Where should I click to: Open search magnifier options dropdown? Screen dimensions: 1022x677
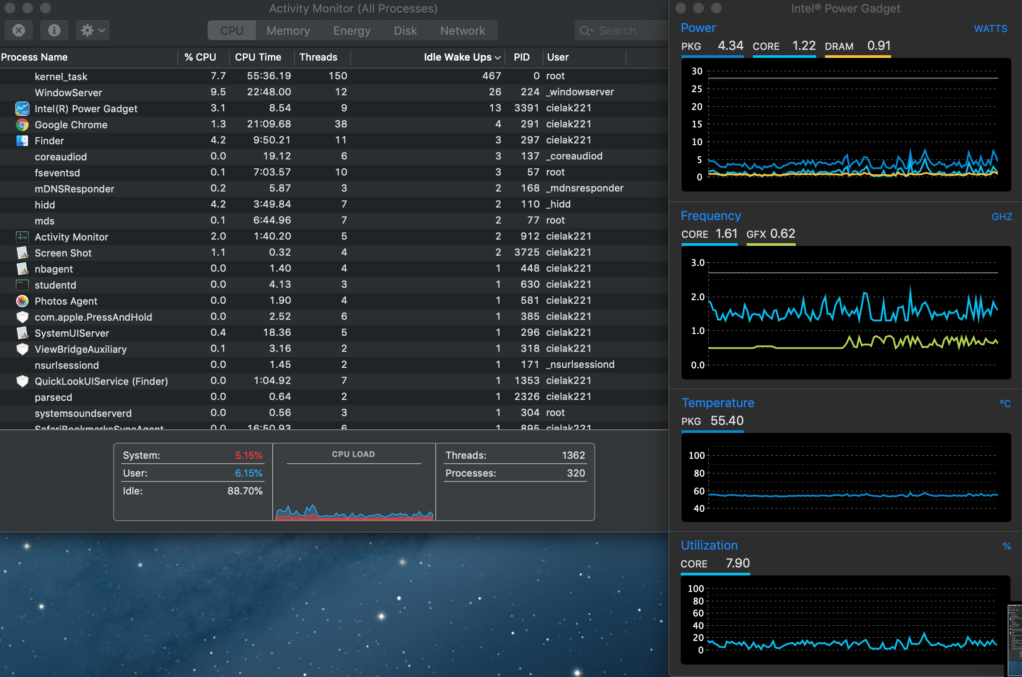click(x=587, y=31)
